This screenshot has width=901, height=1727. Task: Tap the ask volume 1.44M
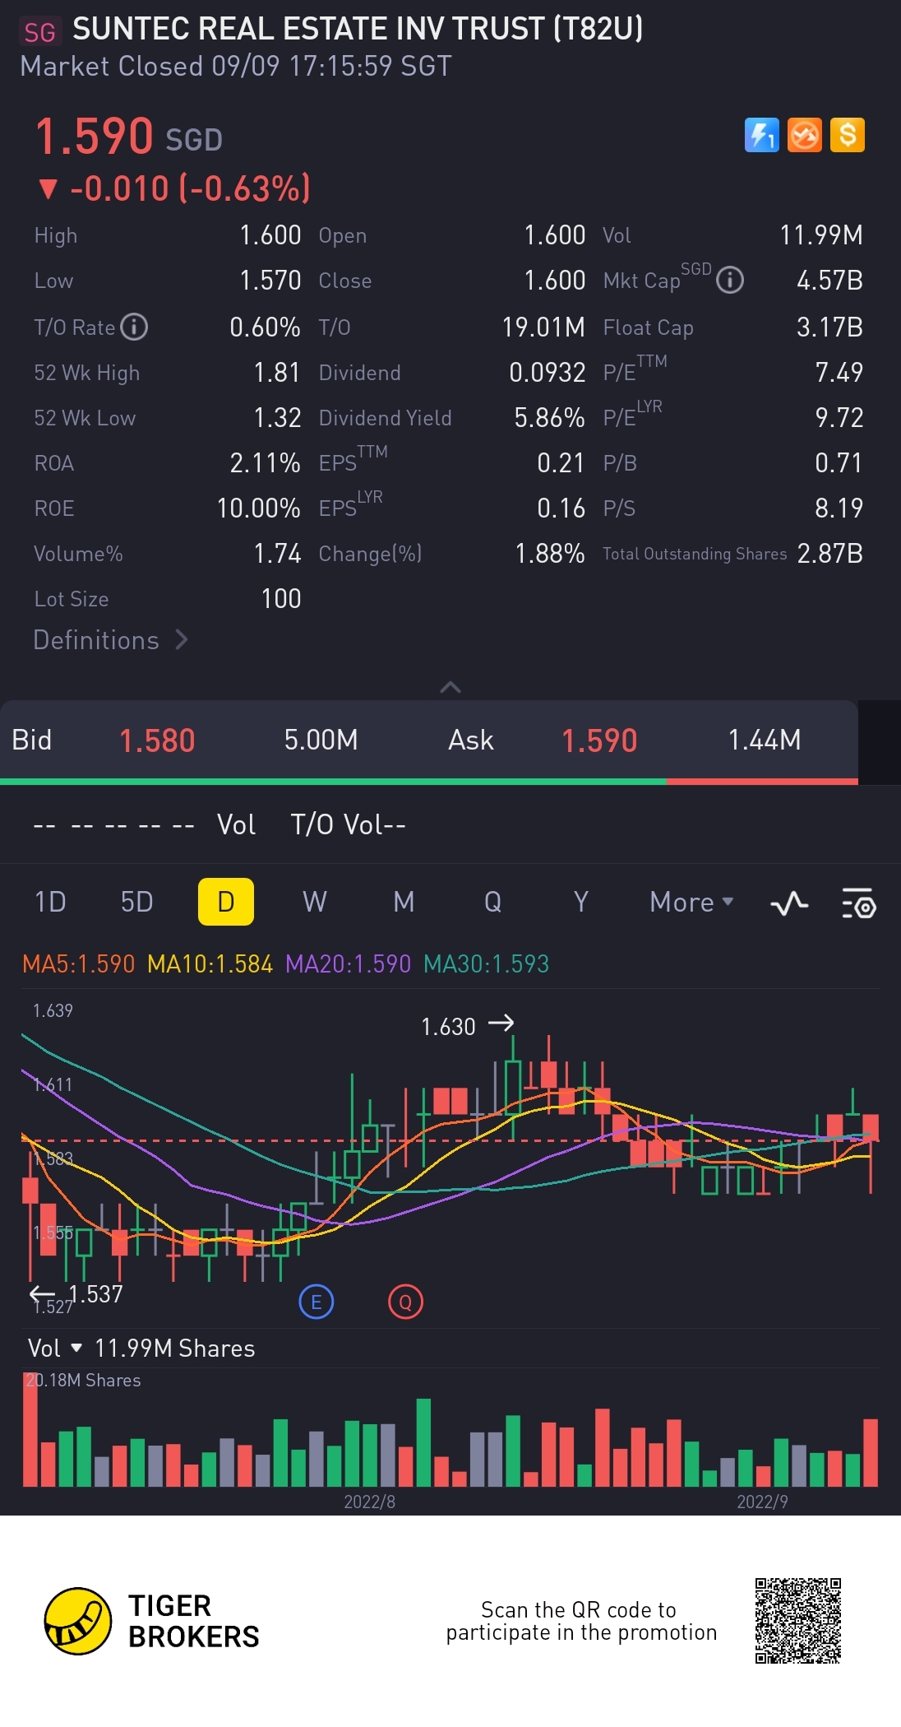(x=765, y=740)
